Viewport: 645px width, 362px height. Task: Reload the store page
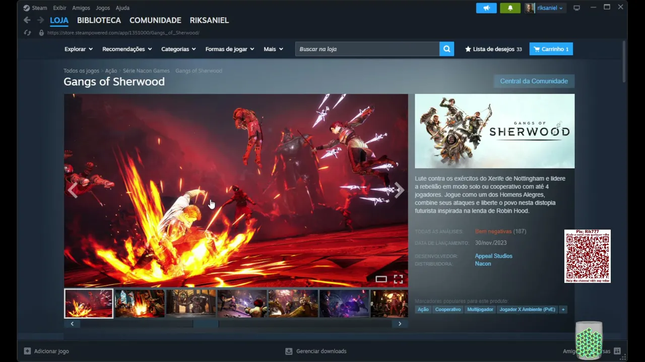[27, 33]
